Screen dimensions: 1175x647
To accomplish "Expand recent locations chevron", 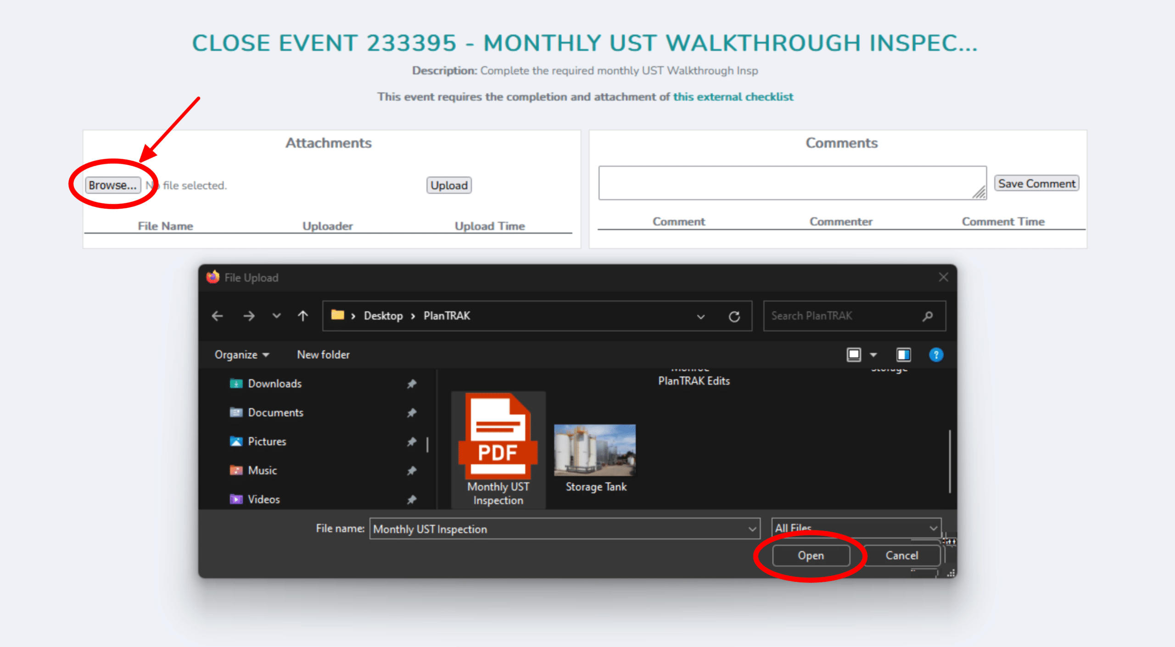I will (x=276, y=316).
